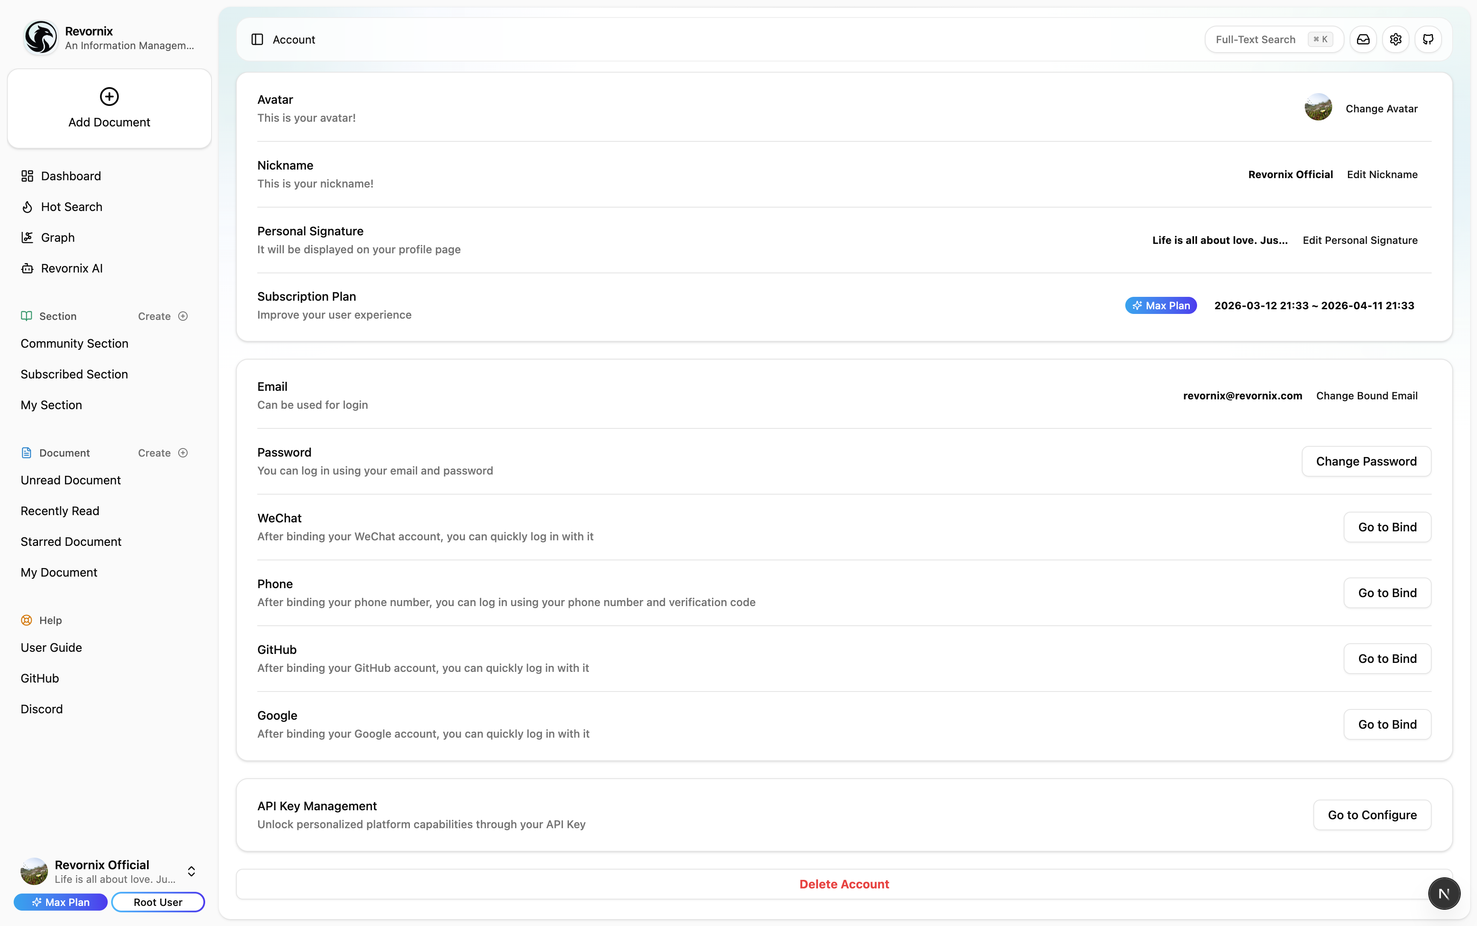Open Dashboard in the sidebar
The image size is (1477, 926).
click(71, 176)
